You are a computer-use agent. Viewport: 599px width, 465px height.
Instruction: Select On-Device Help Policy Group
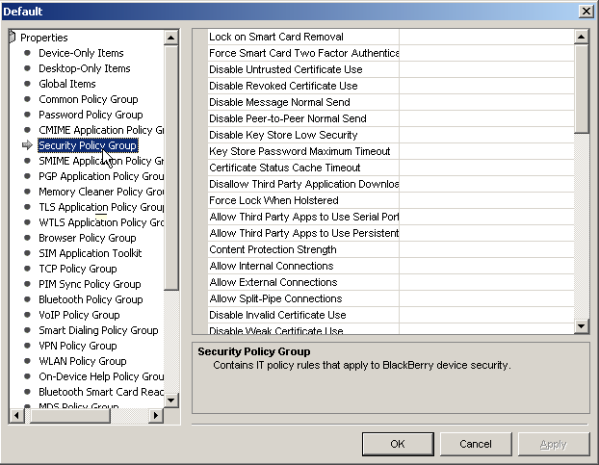pos(101,376)
